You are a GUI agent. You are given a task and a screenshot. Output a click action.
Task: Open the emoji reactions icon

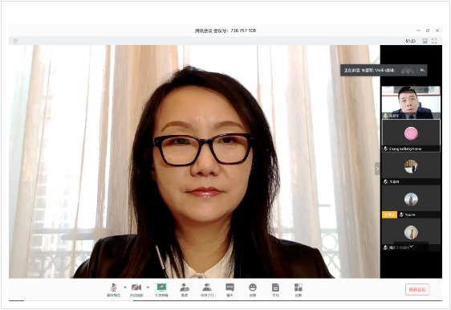253,290
